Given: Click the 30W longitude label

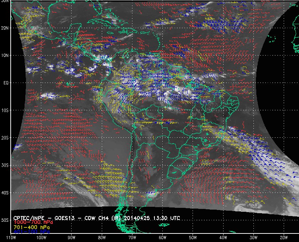Looking at the screenshot, I should (x=253, y=238).
